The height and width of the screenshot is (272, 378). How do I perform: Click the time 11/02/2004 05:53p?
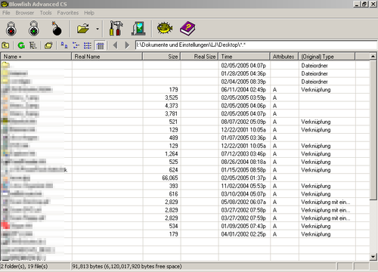pyautogui.click(x=243, y=186)
